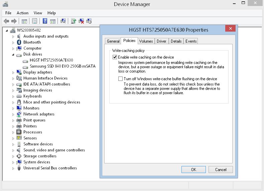Image resolution: width=264 pixels, height=191 pixels.
Task: Click the Print queues printer icon
Action: [19, 120]
